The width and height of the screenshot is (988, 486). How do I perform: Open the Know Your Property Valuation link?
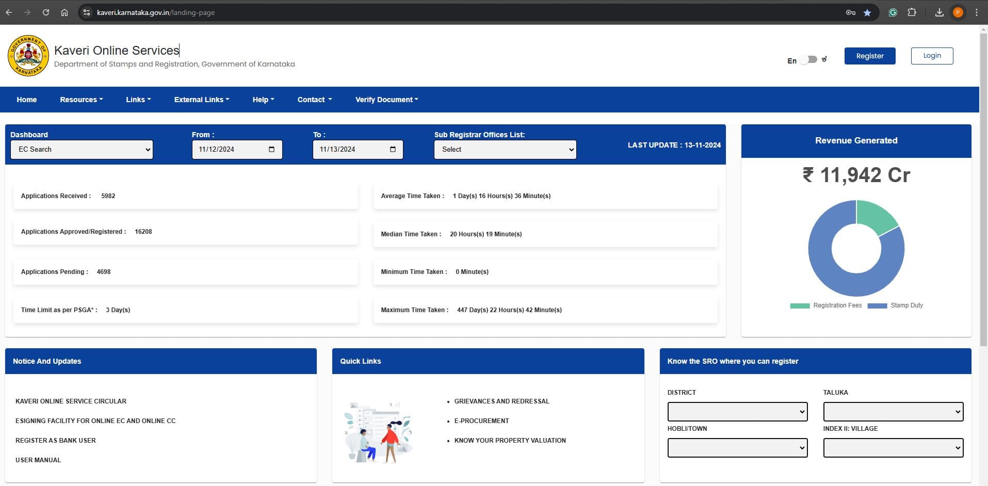(510, 441)
